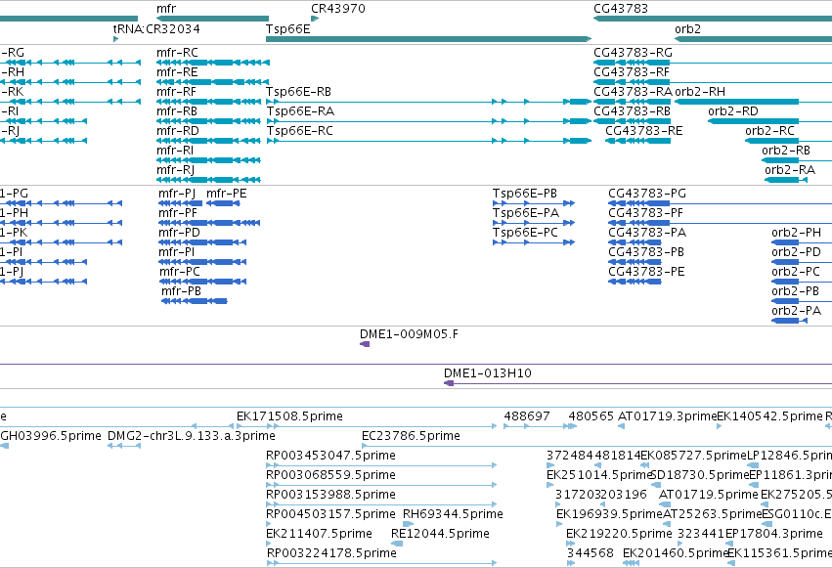Click protein Tsp66E-PB

(x=534, y=203)
